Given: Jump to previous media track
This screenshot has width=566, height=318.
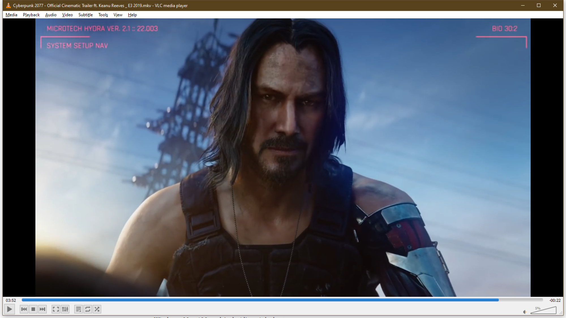Looking at the screenshot, I should [x=24, y=309].
